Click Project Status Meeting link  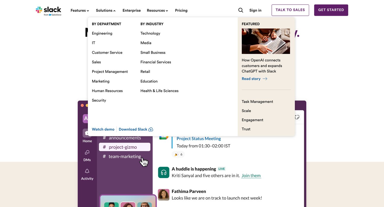pos(199,139)
